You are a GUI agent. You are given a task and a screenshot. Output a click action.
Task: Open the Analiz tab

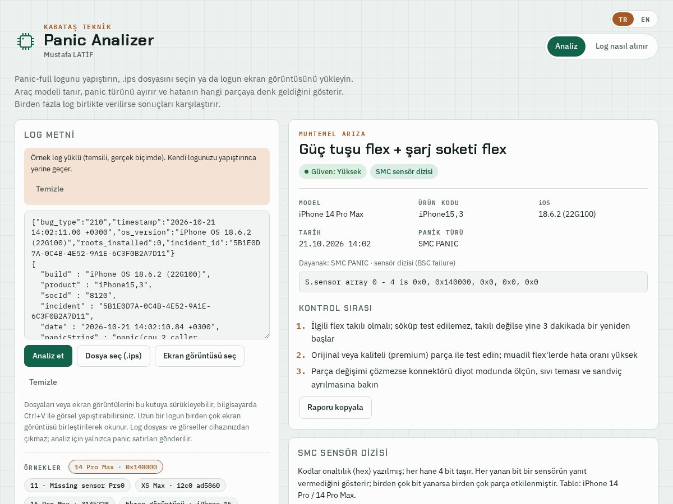tap(566, 46)
